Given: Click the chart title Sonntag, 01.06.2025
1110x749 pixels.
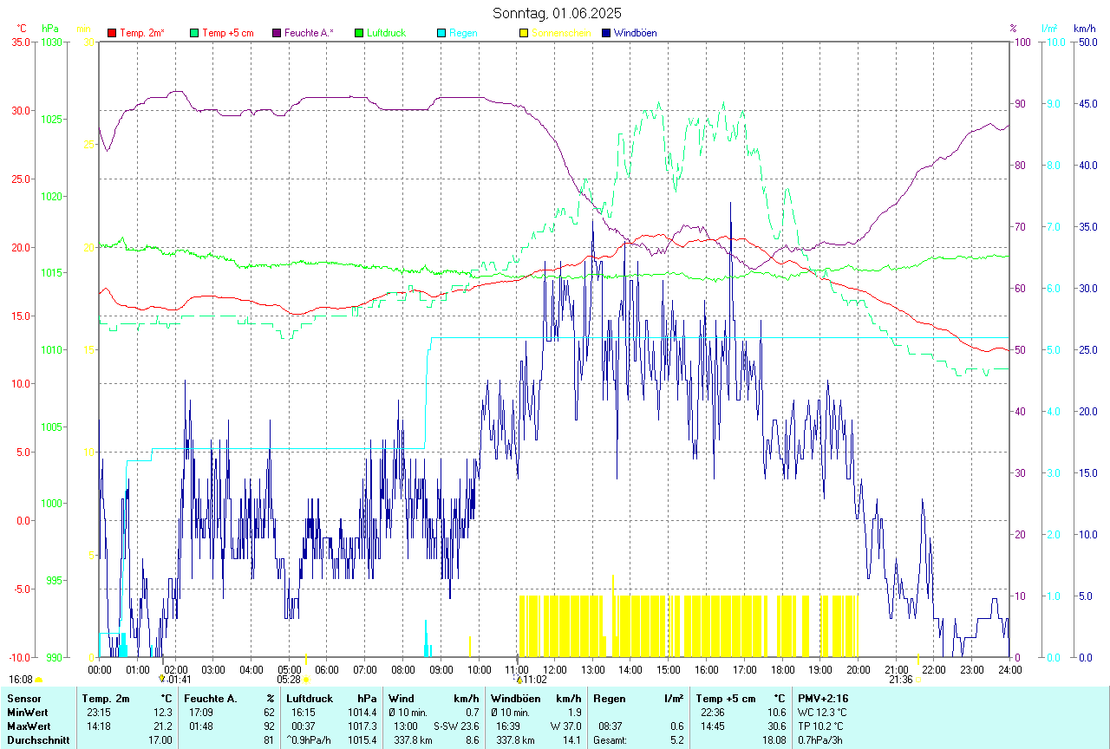Looking at the screenshot, I should pos(557,13).
